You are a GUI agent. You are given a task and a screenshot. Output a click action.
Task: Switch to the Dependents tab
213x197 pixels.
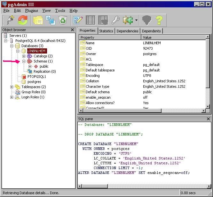(151, 31)
